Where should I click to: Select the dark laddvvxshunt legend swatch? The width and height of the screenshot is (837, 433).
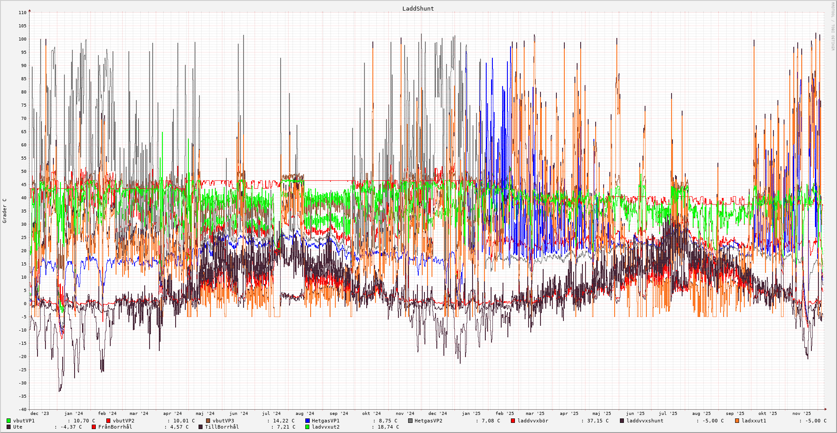[622, 421]
